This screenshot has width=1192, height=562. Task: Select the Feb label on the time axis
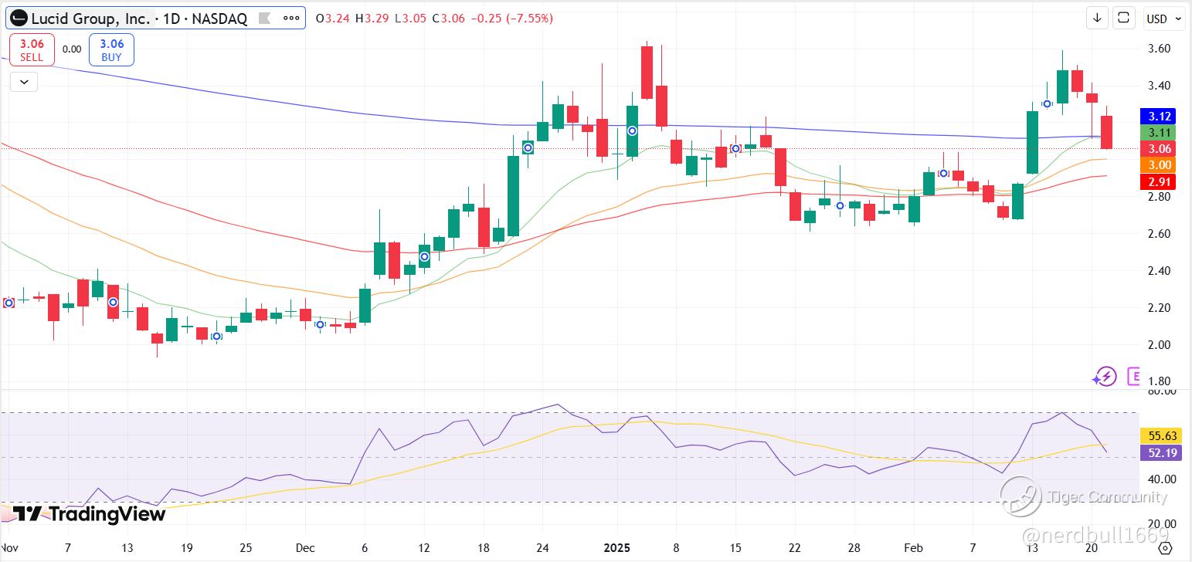point(913,547)
